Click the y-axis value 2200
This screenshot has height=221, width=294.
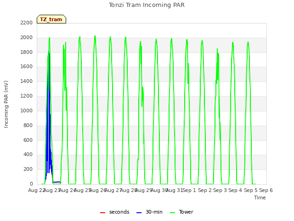tap(27, 23)
